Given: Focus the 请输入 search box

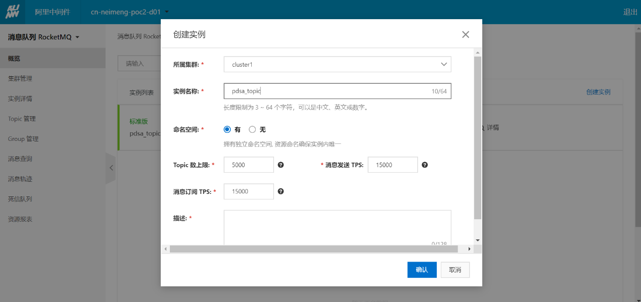Looking at the screenshot, I should point(139,64).
